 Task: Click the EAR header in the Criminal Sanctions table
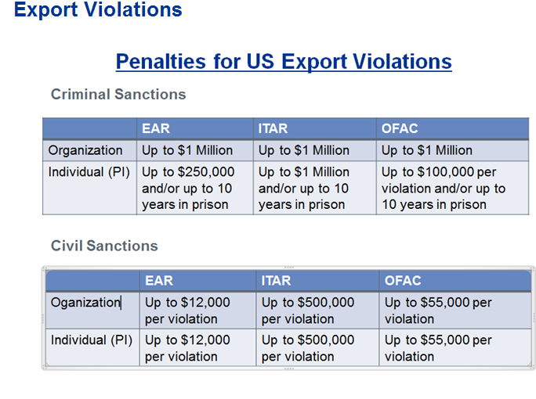click(x=156, y=128)
